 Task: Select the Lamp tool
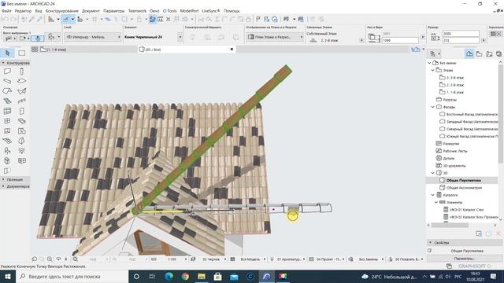point(21,150)
